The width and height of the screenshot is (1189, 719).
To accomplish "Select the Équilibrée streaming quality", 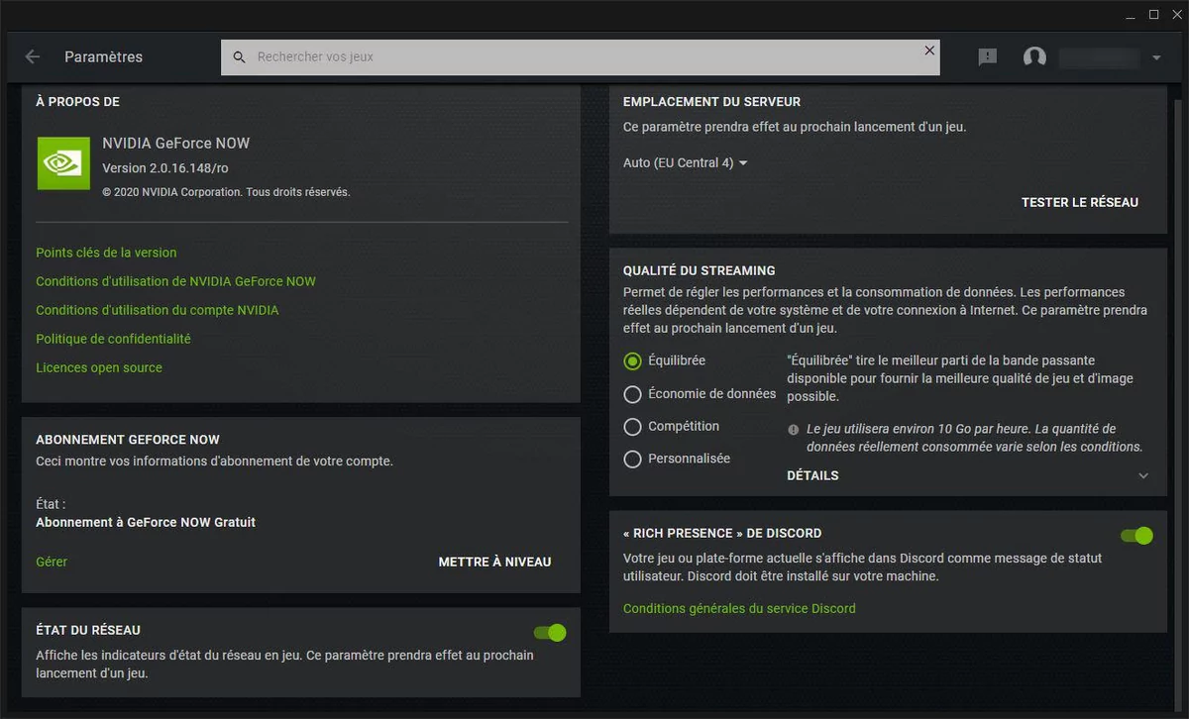I will pyautogui.click(x=632, y=360).
